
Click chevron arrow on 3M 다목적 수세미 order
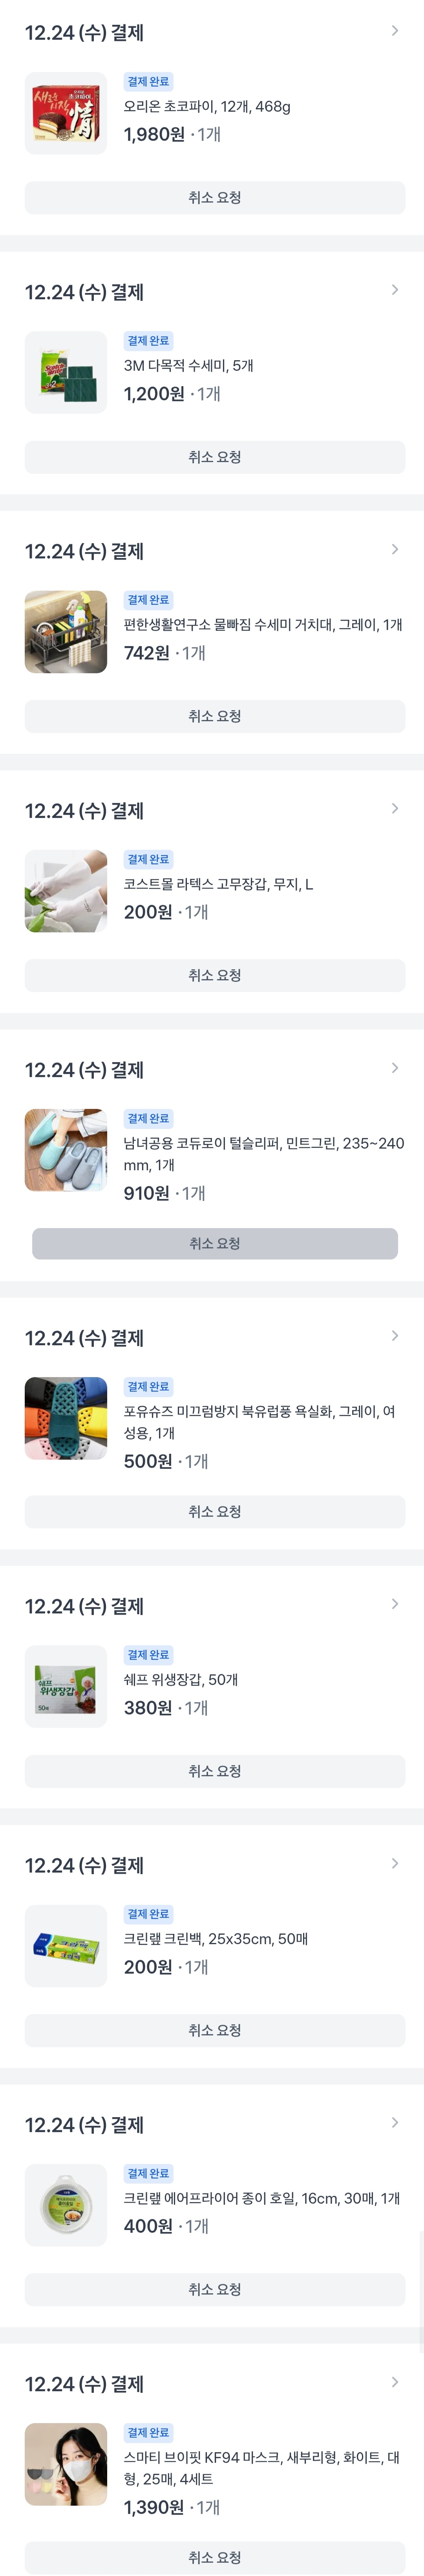[395, 290]
